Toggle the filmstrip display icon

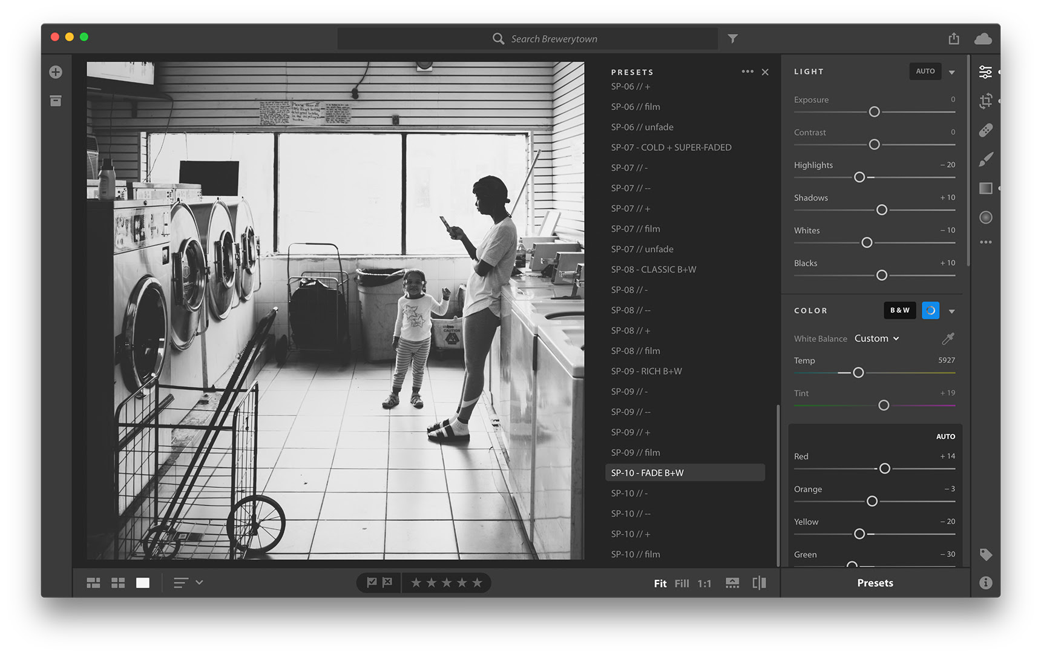(732, 583)
